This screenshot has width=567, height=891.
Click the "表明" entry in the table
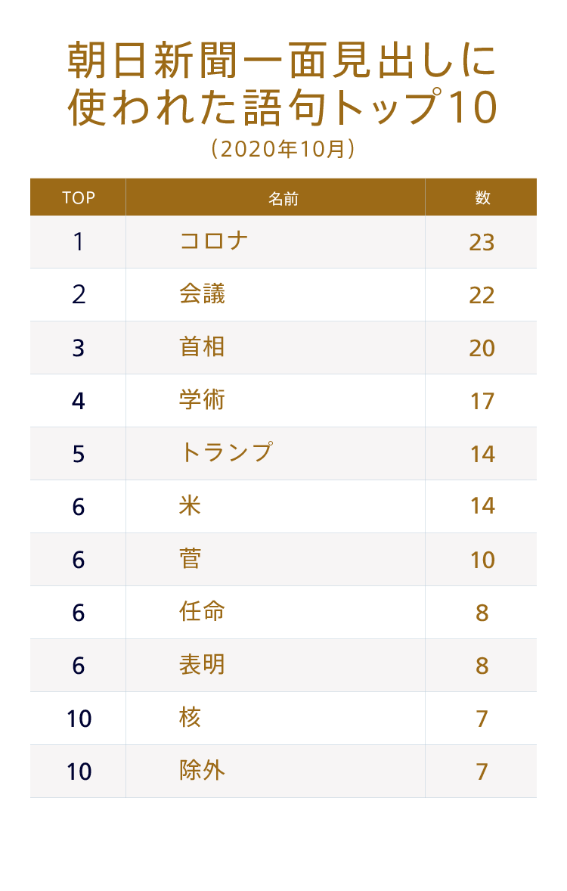(x=203, y=665)
